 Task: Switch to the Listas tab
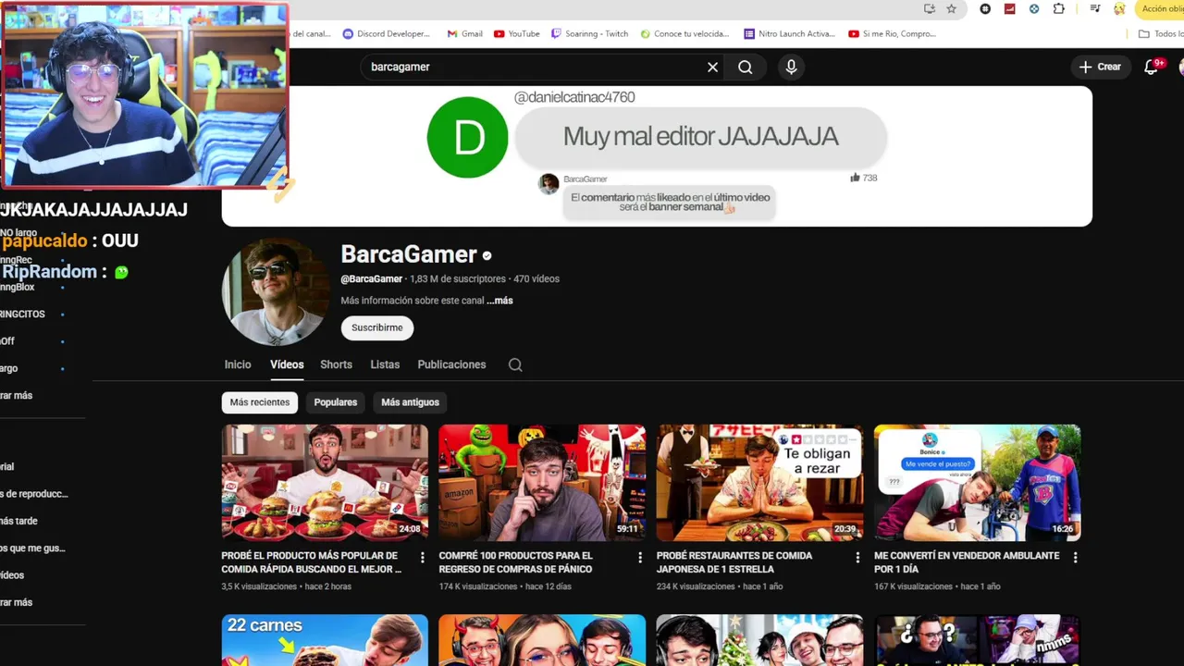pyautogui.click(x=385, y=364)
